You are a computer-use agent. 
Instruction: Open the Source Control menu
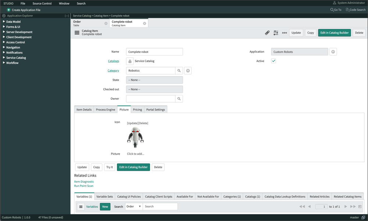click(42, 3)
